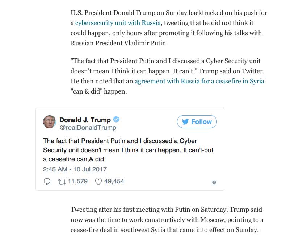Click the Donald J. Trump display name
The width and height of the screenshot is (286, 244).
click(x=85, y=120)
